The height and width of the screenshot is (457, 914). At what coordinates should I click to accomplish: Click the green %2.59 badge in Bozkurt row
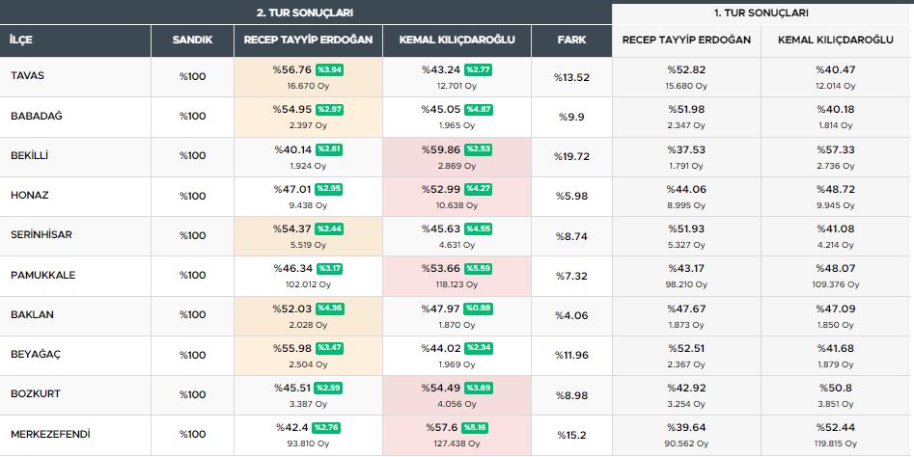[x=328, y=388]
